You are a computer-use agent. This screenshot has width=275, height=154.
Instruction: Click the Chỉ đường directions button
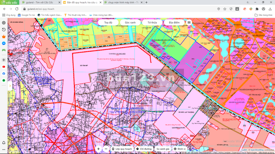coord(144,149)
